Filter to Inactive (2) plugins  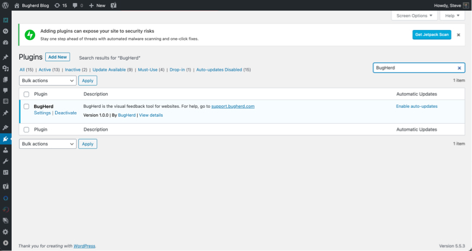pos(76,70)
